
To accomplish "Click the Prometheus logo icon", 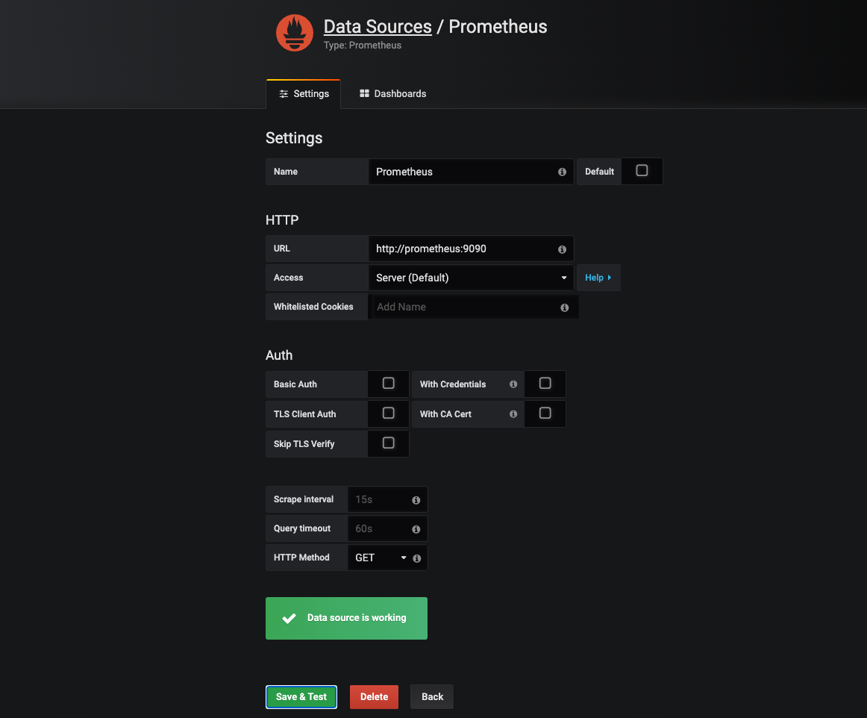I will tap(294, 32).
